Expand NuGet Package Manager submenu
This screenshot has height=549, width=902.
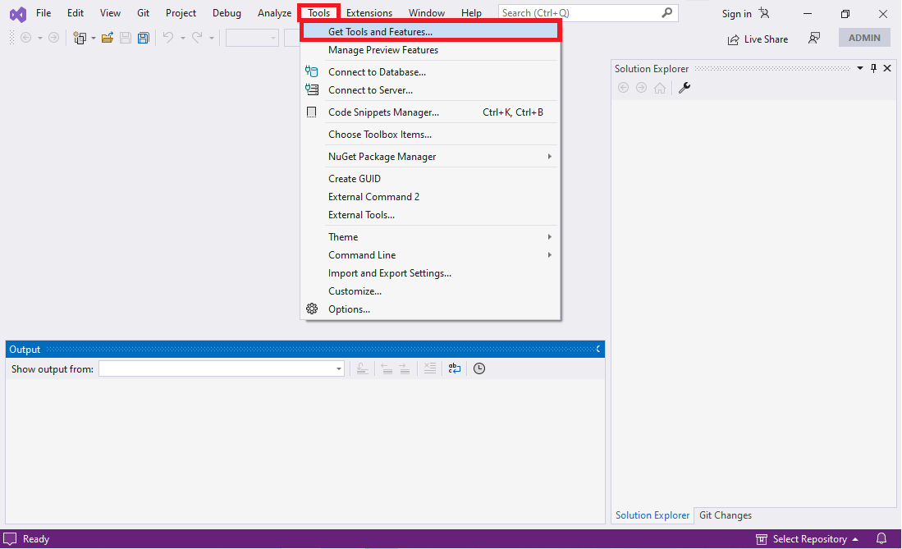(430, 157)
